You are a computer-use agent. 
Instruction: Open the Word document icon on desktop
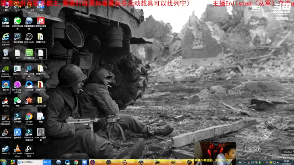tap(40, 117)
